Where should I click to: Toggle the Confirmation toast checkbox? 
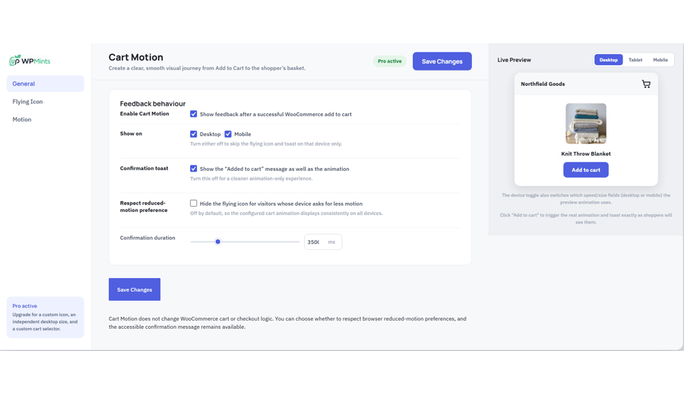[193, 169]
